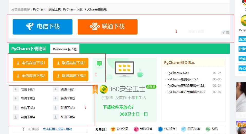The width and height of the screenshot is (246, 134).
Task: Click the 01-25 date text
Action: (x=217, y=73)
